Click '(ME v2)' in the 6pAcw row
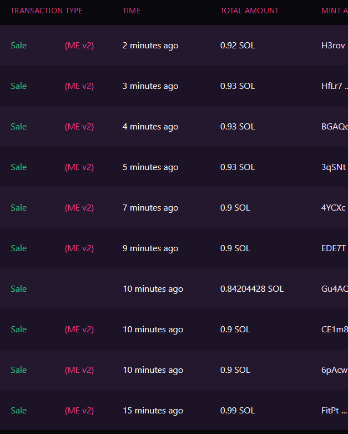Viewport: 348px width, 434px height. 79,370
